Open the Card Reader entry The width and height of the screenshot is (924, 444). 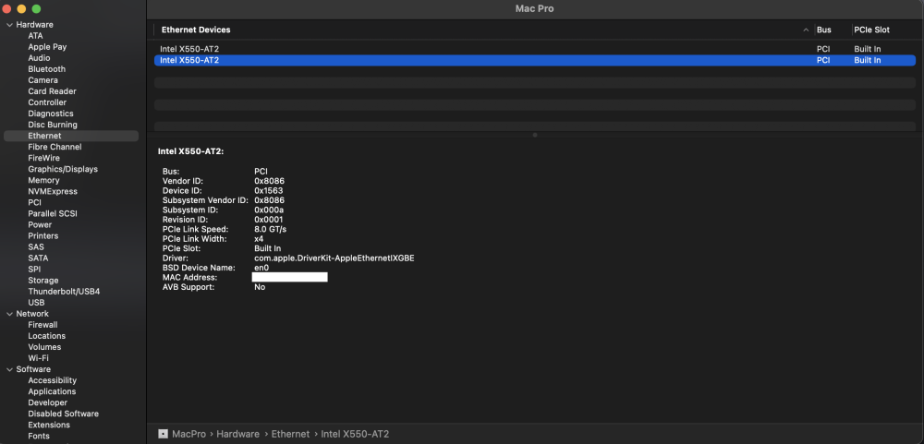click(x=52, y=91)
